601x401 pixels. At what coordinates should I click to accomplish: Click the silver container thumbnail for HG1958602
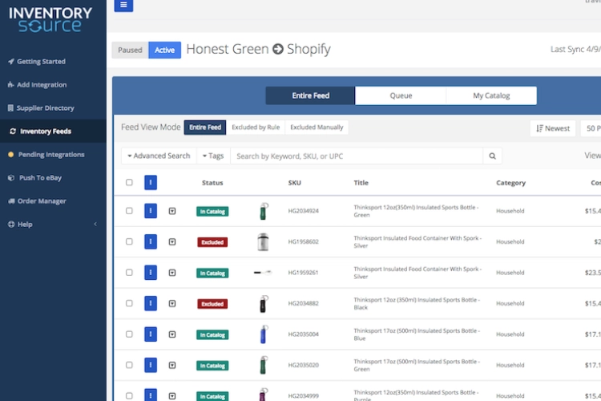point(263,241)
